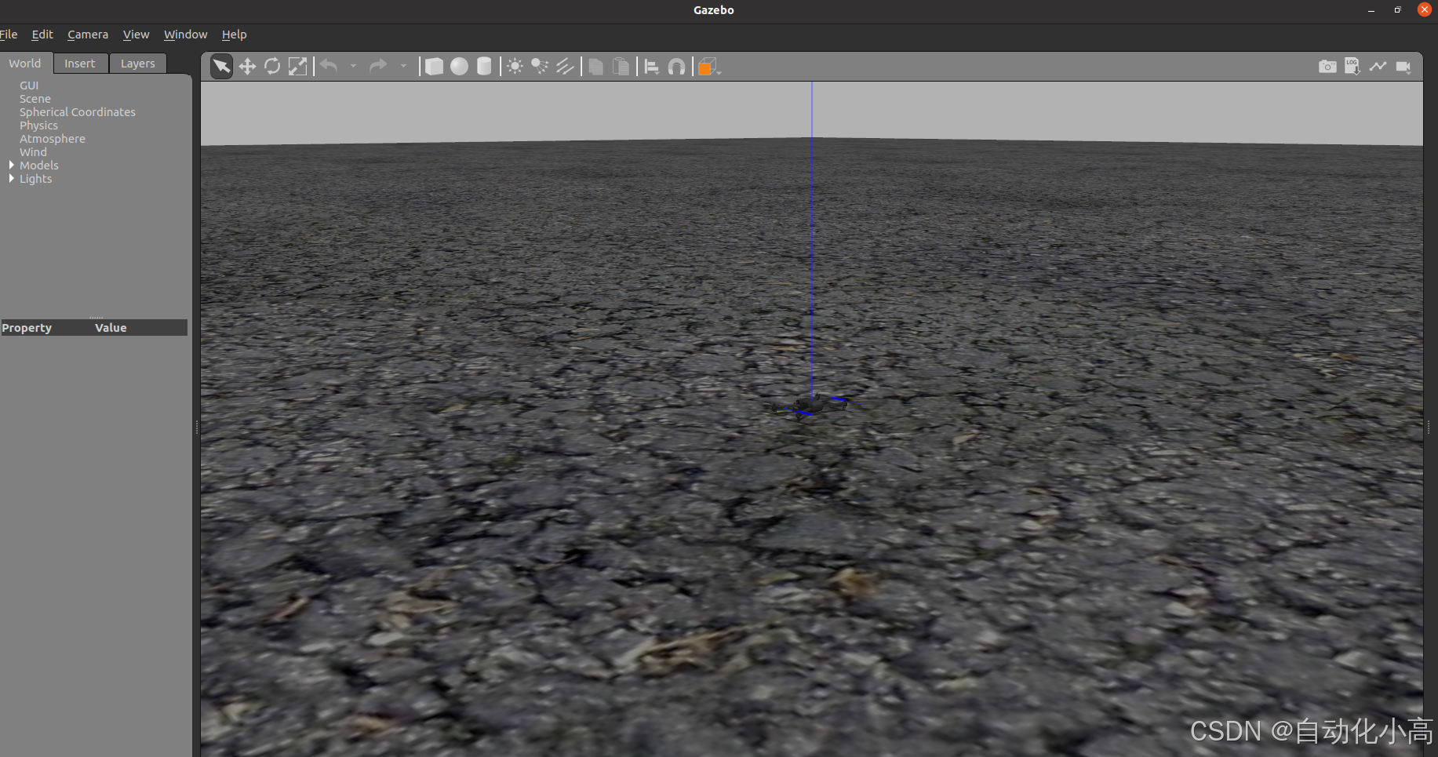
Task: Open the align tool
Action: 651,67
